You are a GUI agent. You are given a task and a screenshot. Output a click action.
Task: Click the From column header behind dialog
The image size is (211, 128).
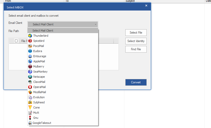click(x=34, y=1)
